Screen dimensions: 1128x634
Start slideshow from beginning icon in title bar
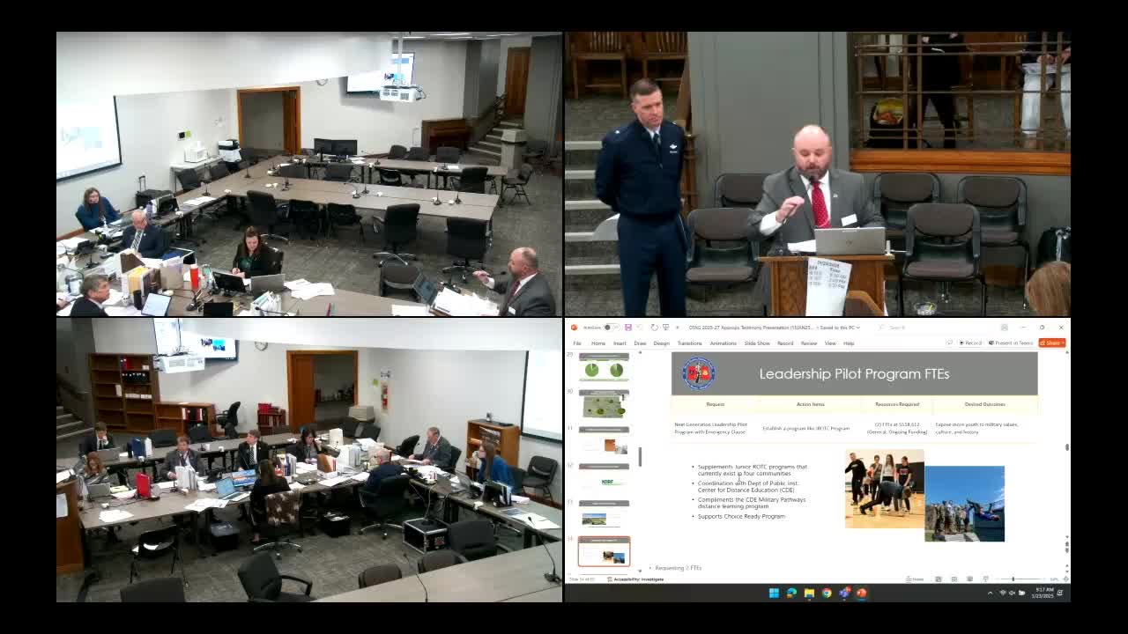(665, 328)
